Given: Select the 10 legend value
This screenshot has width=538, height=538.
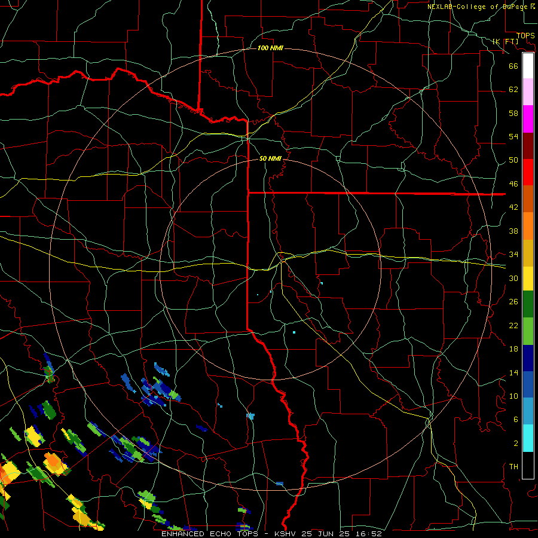Looking at the screenshot, I should [x=513, y=396].
